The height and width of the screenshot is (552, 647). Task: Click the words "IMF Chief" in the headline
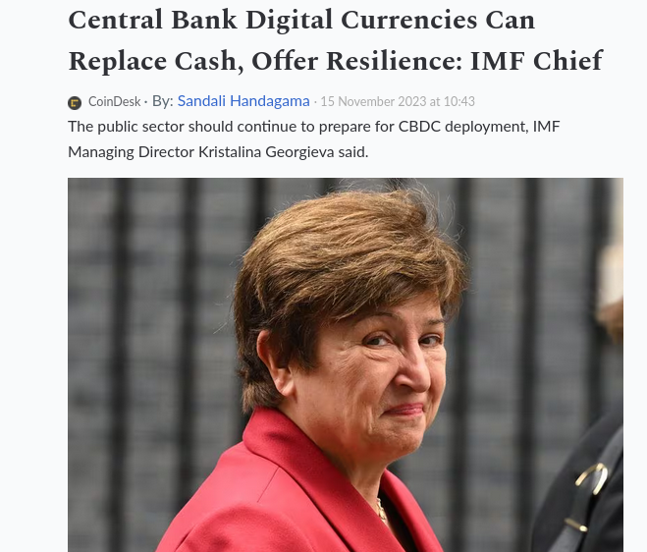(x=537, y=61)
